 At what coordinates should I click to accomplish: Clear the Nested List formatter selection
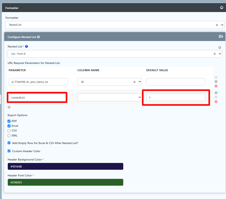(x=217, y=25)
